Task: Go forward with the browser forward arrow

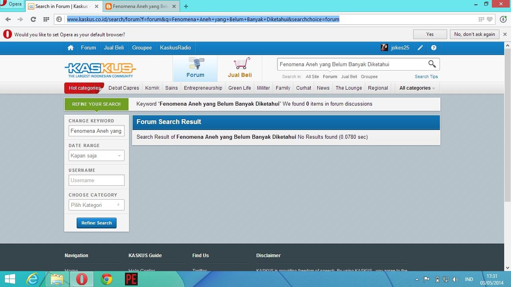Action: coord(20,19)
